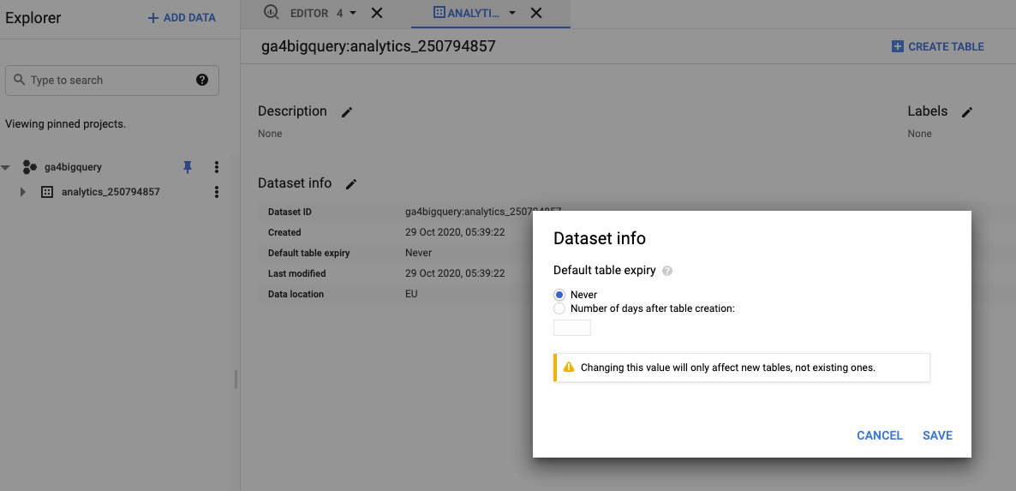Save the Dataset info dialog

(x=937, y=435)
